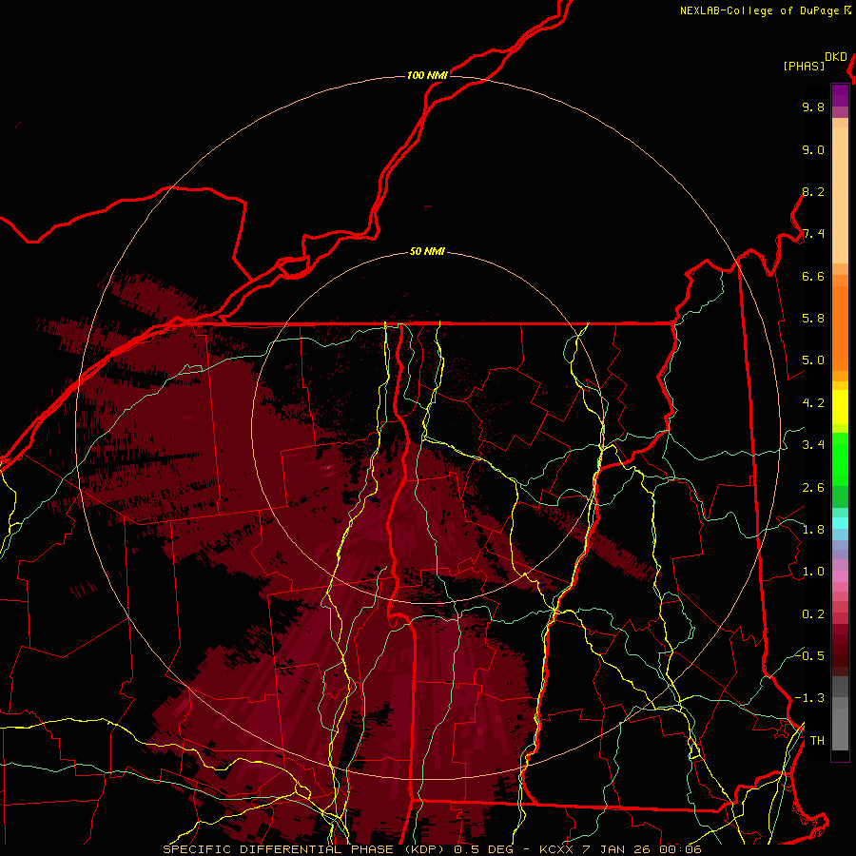Image resolution: width=856 pixels, height=856 pixels.
Task: Click the 5.8 value on the color scale
Action: tap(813, 319)
